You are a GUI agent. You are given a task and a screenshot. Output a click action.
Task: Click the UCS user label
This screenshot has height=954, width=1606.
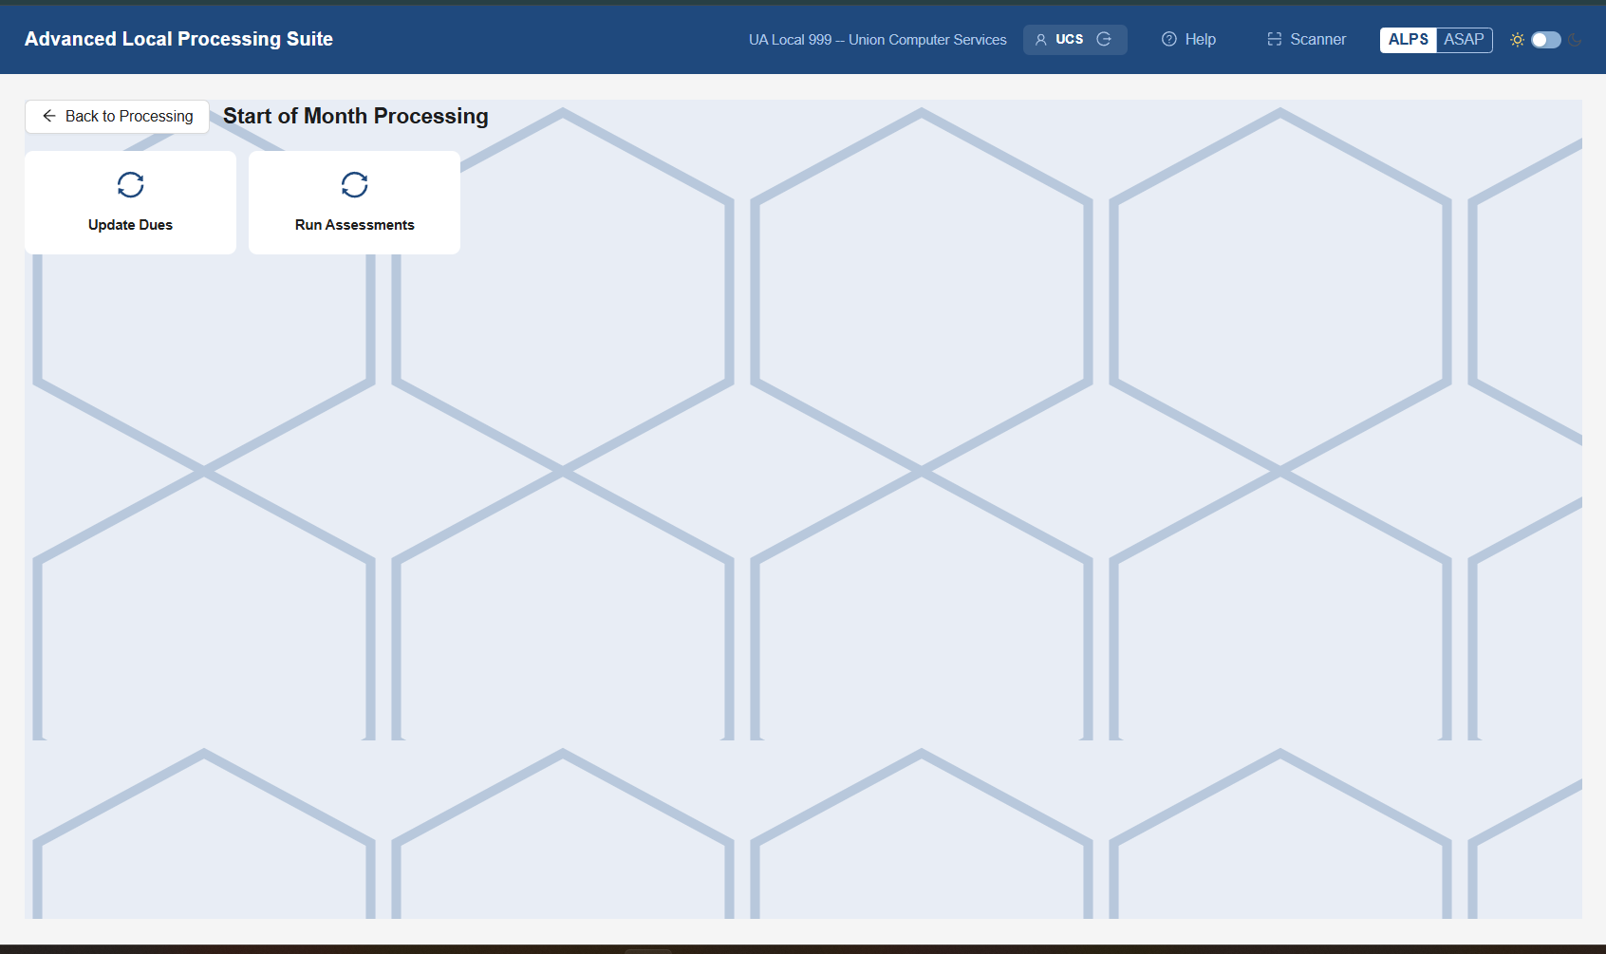(x=1069, y=40)
